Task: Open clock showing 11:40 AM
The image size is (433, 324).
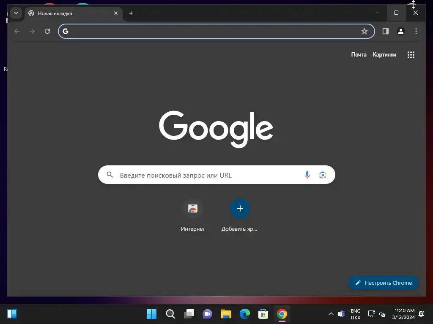Action: (403, 314)
